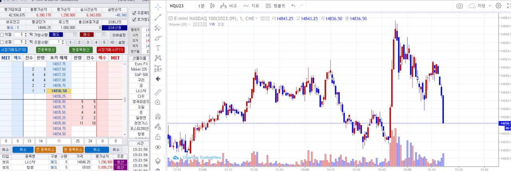Click the red 매수 available-quantity button

click(87, 35)
